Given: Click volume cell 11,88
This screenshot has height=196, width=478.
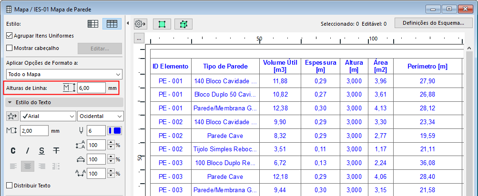Looking at the screenshot, I should coord(280,81).
